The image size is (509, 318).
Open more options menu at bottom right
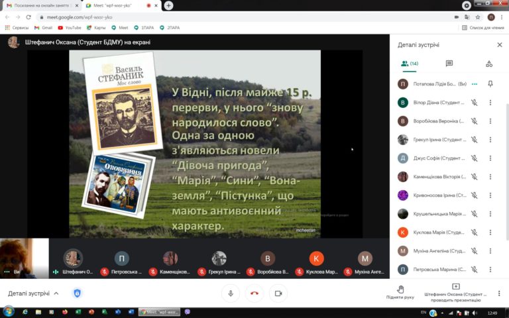[499, 293]
